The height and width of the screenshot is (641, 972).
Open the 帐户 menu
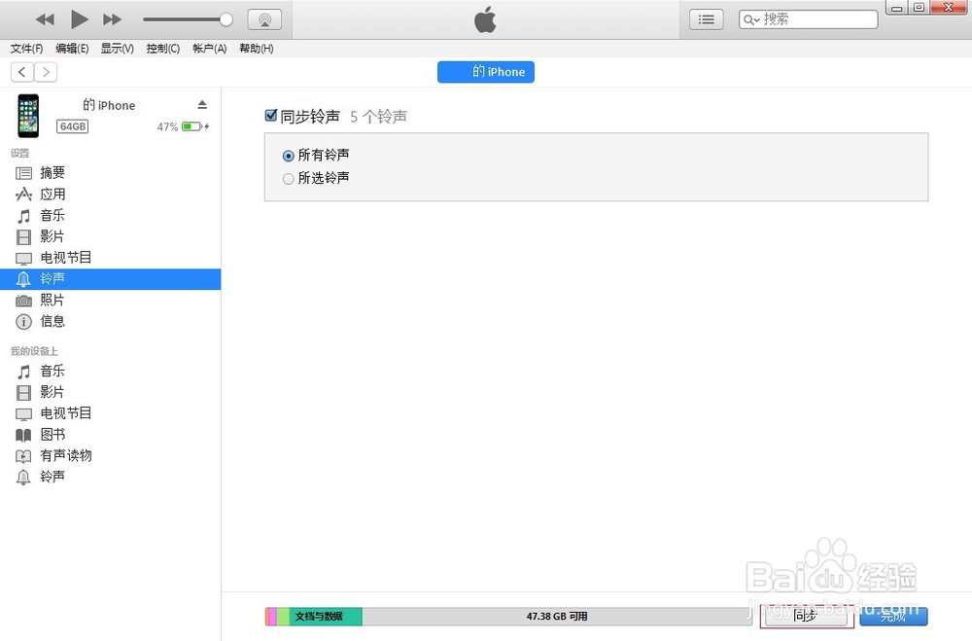coord(208,48)
